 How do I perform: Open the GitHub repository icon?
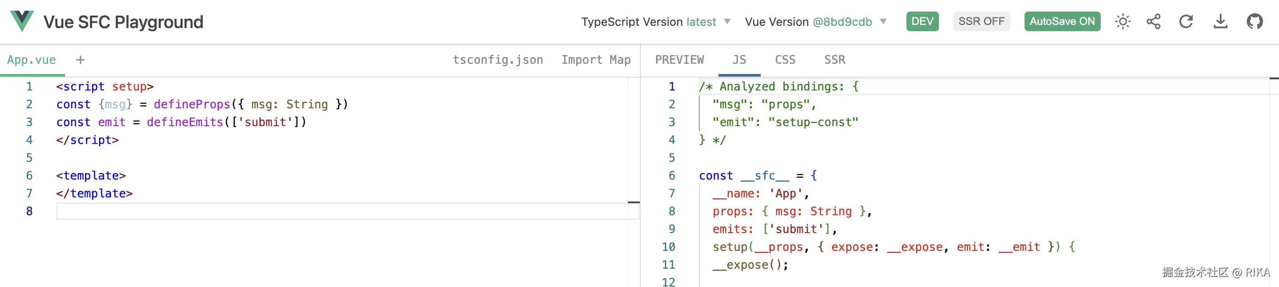(1254, 21)
